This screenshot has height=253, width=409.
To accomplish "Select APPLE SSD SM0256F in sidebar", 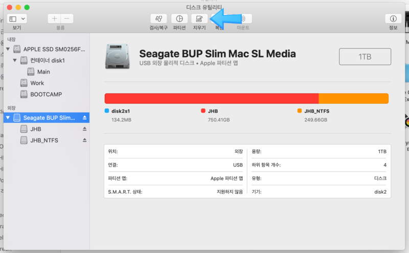I will coord(54,49).
